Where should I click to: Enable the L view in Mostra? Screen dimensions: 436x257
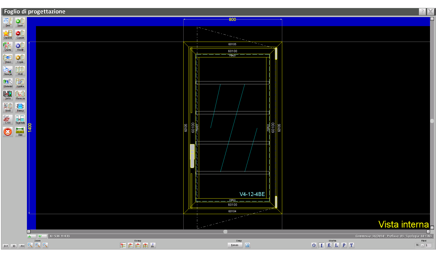coord(336,245)
